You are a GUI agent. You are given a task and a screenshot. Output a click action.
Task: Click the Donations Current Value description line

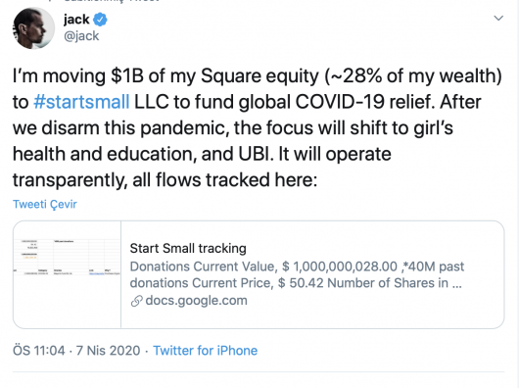click(x=297, y=267)
